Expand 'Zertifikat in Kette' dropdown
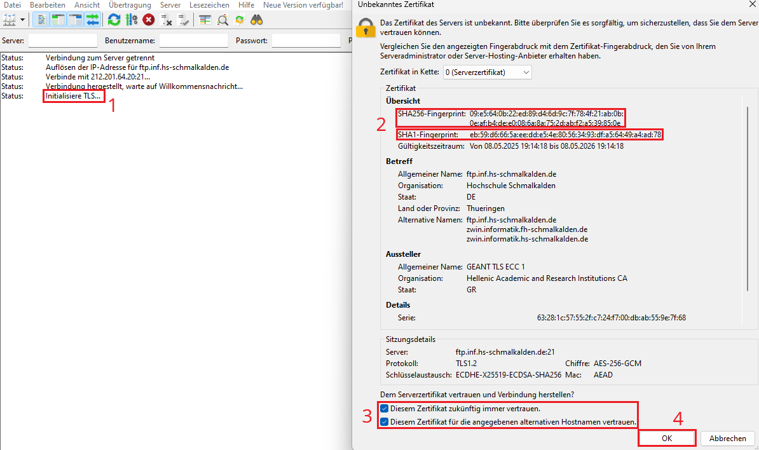This screenshot has width=759, height=450. (486, 72)
